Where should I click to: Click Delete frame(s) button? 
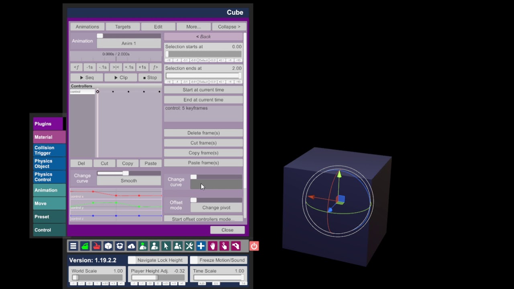(x=203, y=133)
